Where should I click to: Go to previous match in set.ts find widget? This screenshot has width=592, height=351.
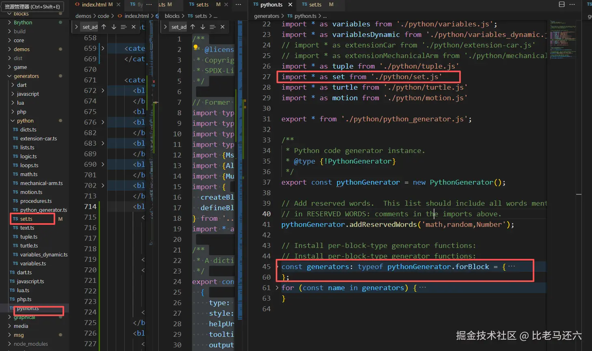click(193, 27)
